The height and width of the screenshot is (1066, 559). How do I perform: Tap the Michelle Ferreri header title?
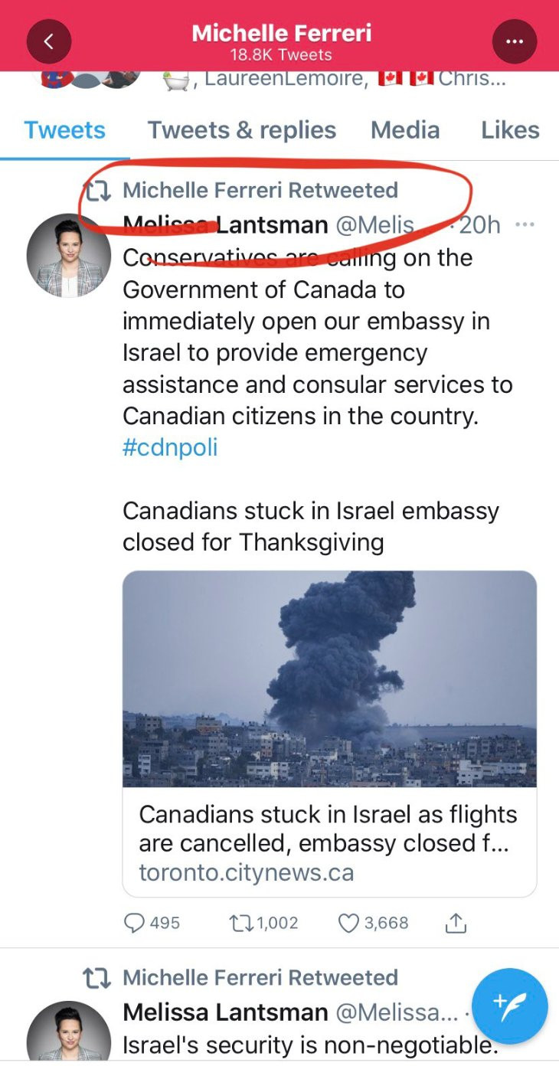[281, 34]
